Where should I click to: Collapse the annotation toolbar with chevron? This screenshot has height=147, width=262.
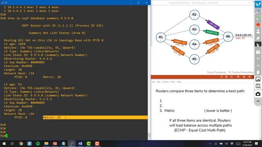pos(258,101)
